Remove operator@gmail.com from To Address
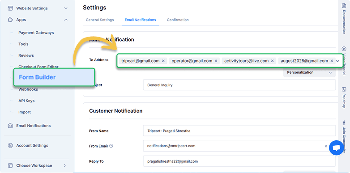Screen dimensions: 350x173 (x=216, y=61)
